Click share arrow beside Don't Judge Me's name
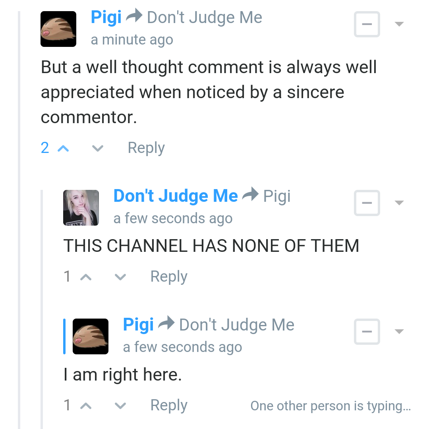Image resolution: width=429 pixels, height=429 pixels. [x=251, y=194]
